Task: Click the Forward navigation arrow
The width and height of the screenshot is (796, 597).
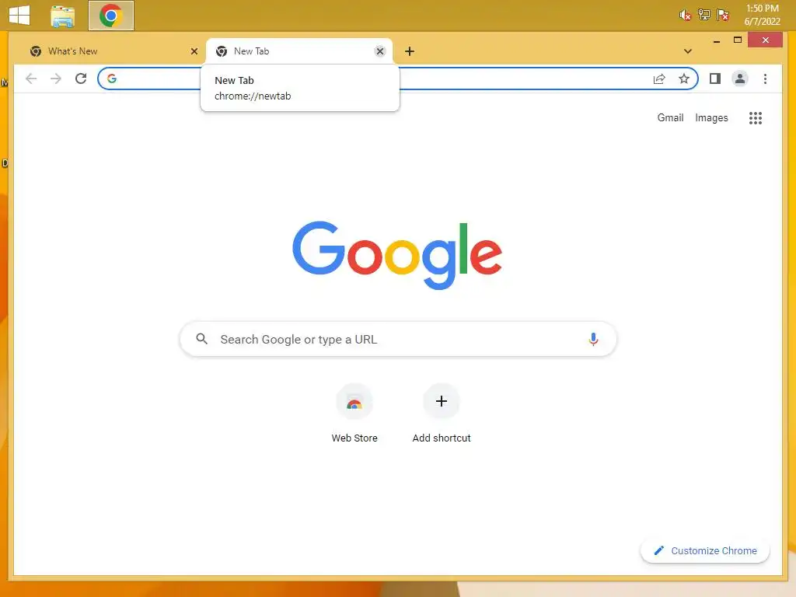Action: pyautogui.click(x=56, y=79)
